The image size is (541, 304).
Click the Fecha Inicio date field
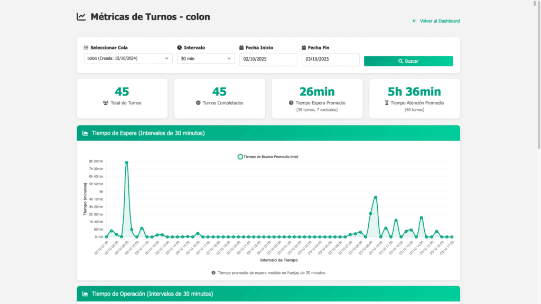coord(268,59)
